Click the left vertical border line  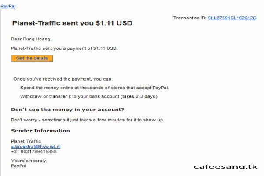point(1,93)
